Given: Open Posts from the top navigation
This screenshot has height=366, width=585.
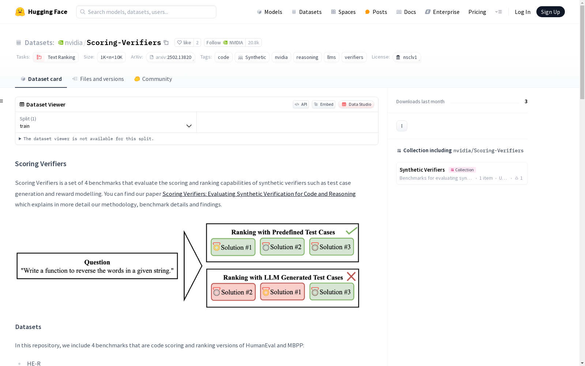Looking at the screenshot, I should point(376,12).
